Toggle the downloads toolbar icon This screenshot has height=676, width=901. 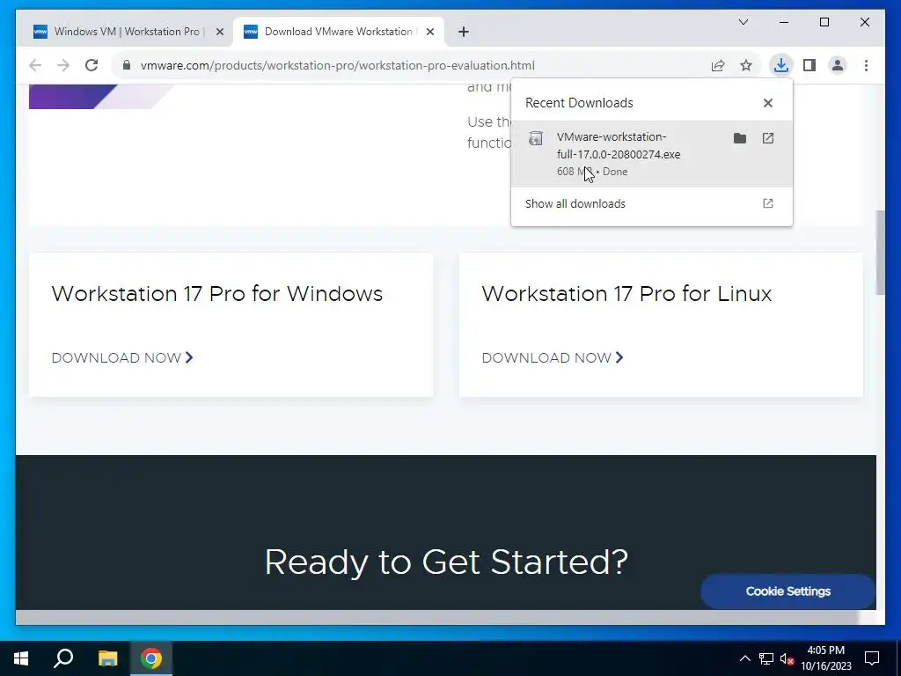(781, 65)
